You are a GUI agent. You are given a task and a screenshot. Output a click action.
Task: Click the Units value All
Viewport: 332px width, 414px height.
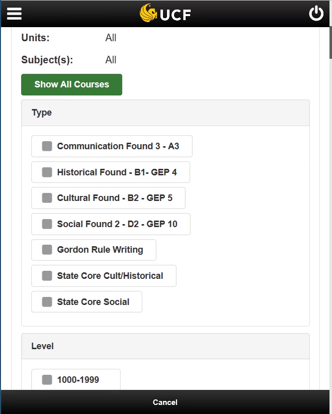click(x=111, y=38)
